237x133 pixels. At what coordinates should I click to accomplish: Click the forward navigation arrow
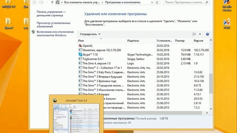click(x=41, y=3)
